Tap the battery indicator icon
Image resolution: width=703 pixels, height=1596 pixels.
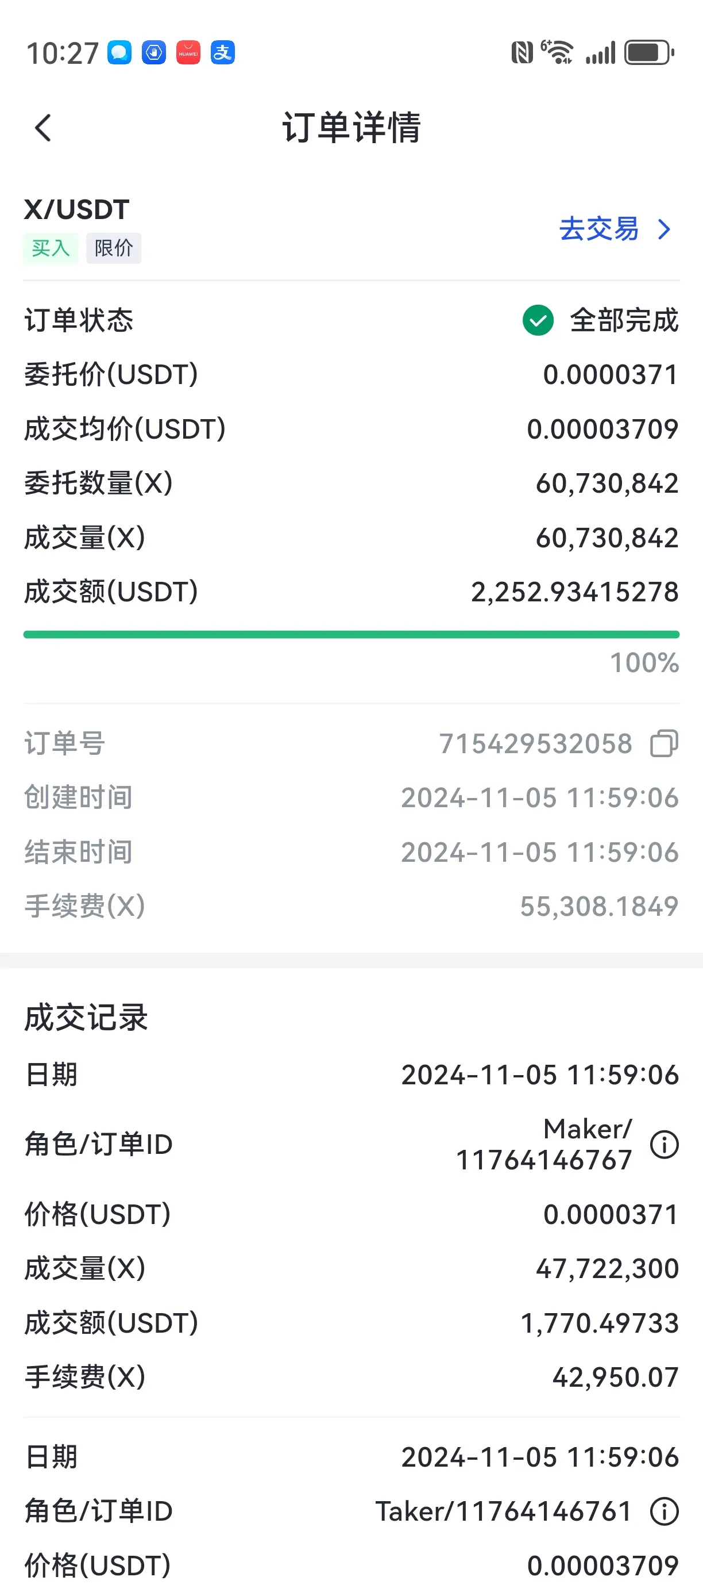click(648, 53)
